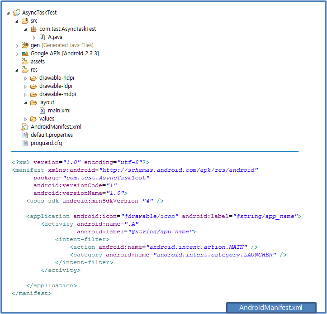Click the closing </application> tag
The height and width of the screenshot is (314, 327).
(x=52, y=285)
